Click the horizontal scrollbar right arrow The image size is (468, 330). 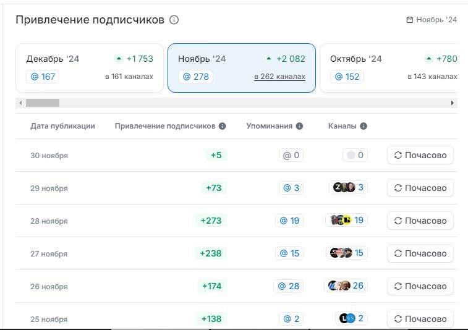[x=453, y=103]
